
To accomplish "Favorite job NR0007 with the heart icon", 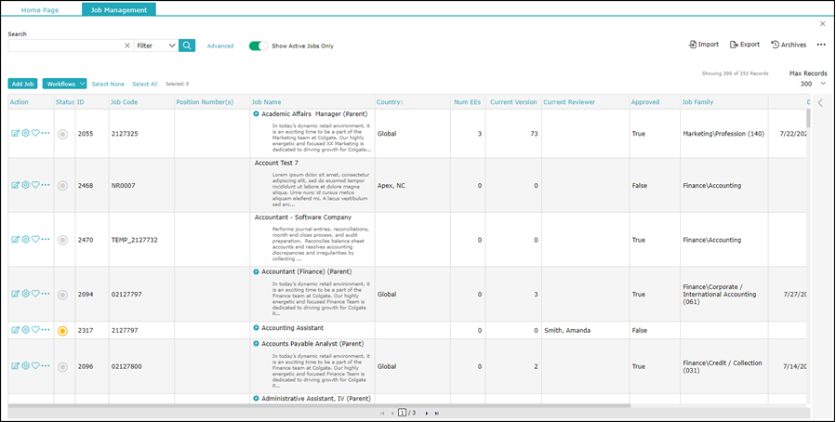I will coord(35,185).
